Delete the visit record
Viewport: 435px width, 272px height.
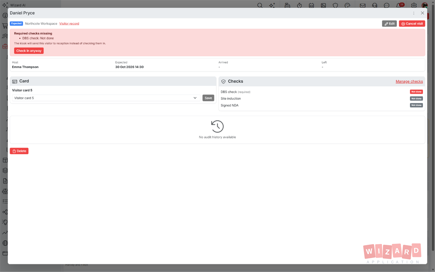click(x=19, y=151)
